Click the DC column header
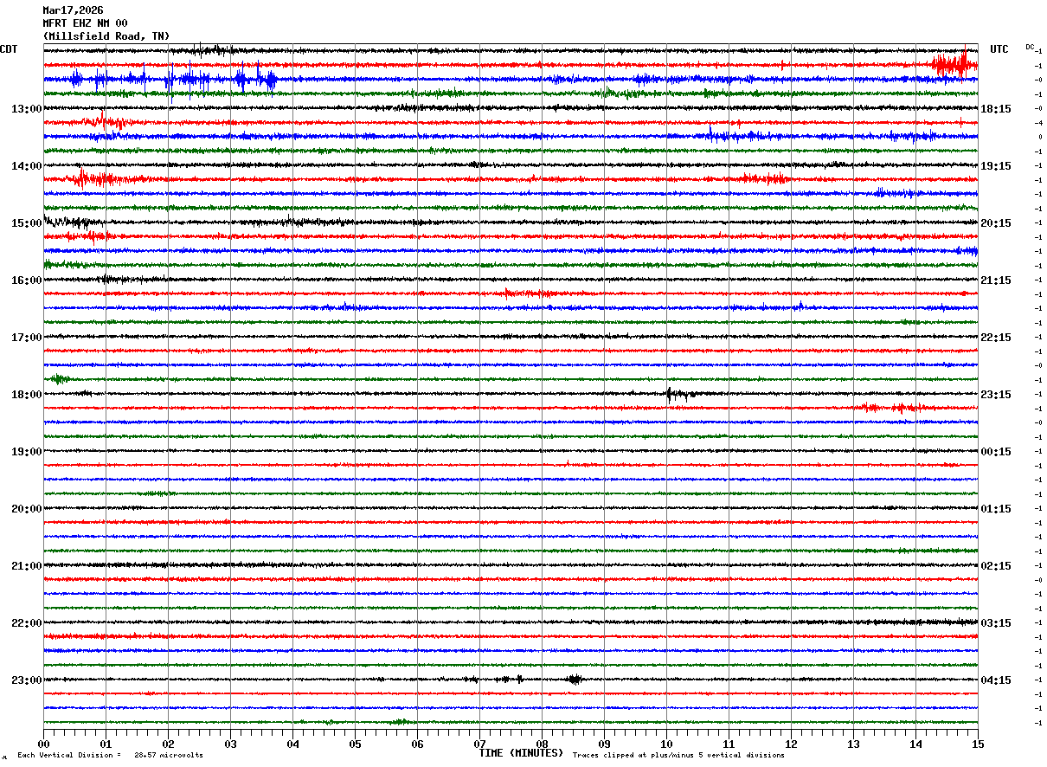1047x767 pixels. pyautogui.click(x=1030, y=47)
